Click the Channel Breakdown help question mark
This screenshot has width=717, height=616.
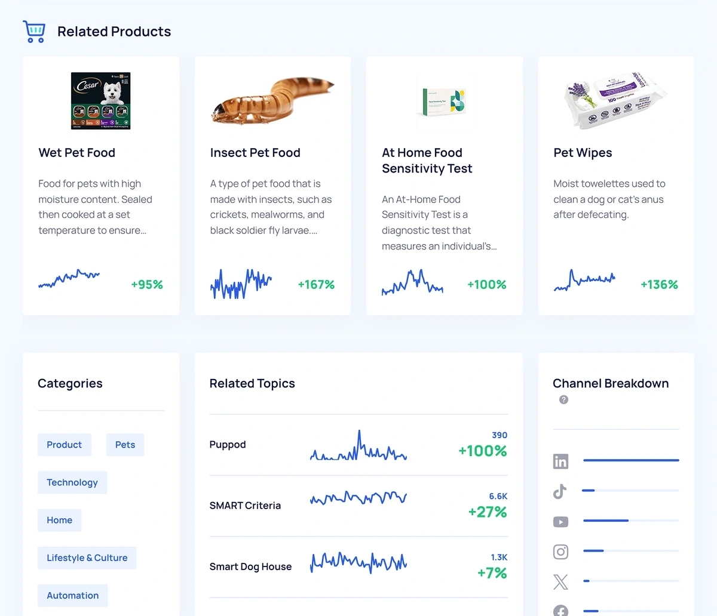563,400
